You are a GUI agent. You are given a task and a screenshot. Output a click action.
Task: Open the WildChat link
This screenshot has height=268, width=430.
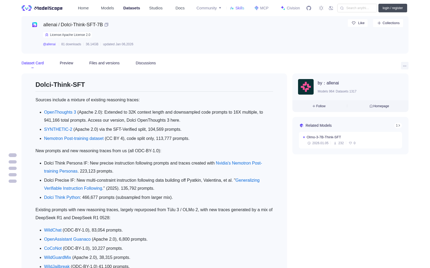[53, 230]
